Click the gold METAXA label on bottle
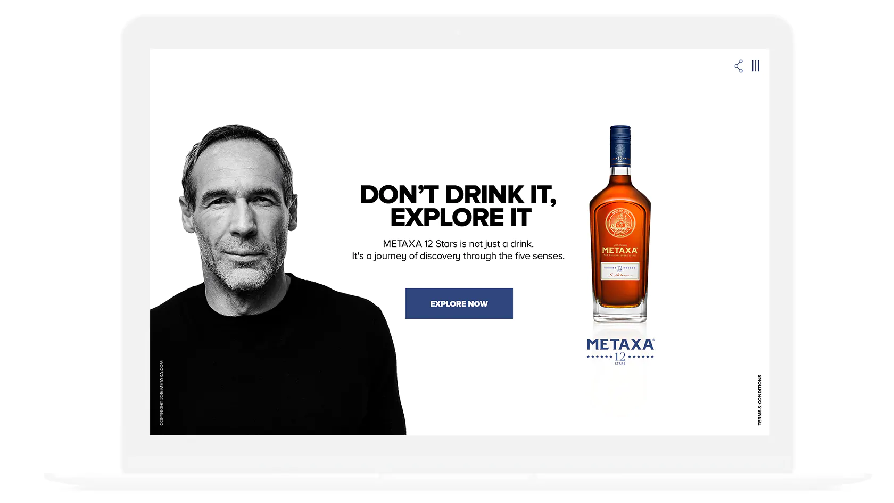Image resolution: width=894 pixels, height=503 pixels. [620, 250]
